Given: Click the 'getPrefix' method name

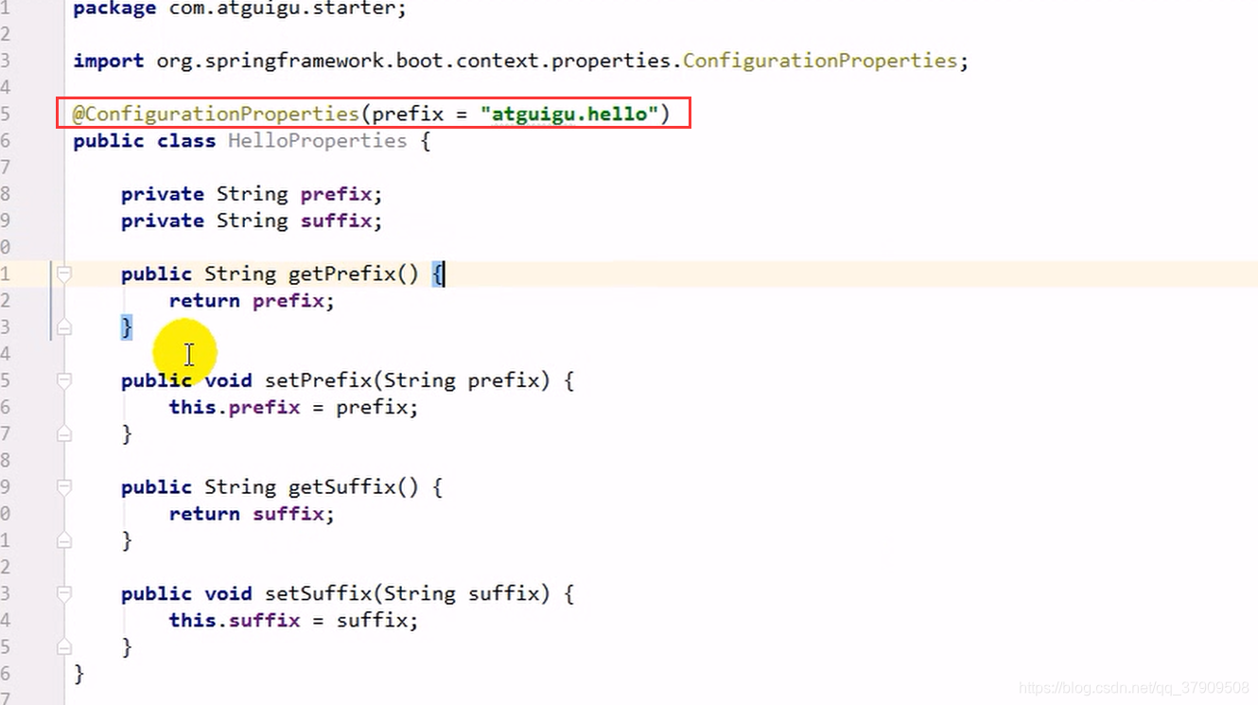Looking at the screenshot, I should pos(341,274).
